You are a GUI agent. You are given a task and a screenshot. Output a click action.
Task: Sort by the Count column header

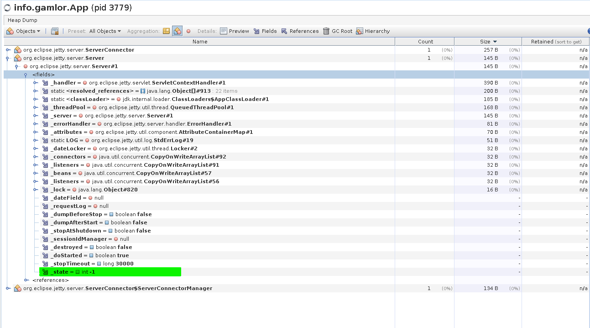click(x=425, y=42)
